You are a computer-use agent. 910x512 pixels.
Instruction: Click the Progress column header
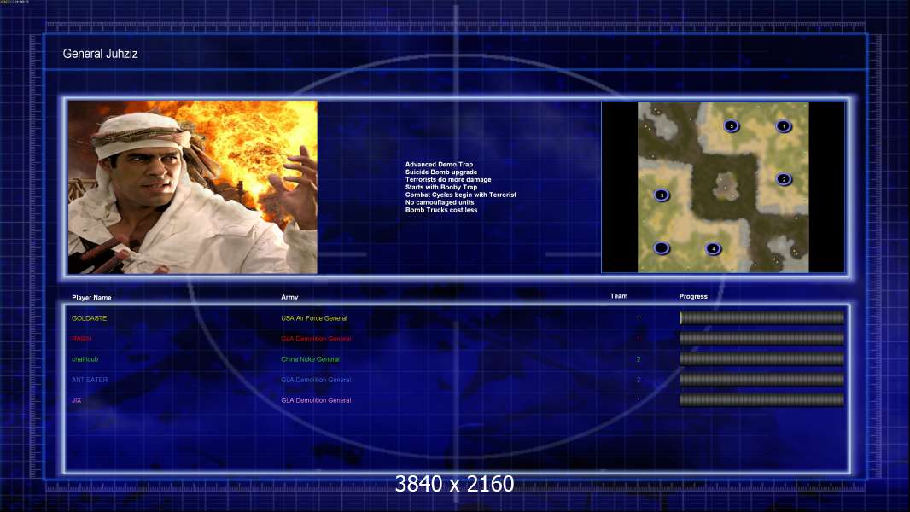coord(693,296)
